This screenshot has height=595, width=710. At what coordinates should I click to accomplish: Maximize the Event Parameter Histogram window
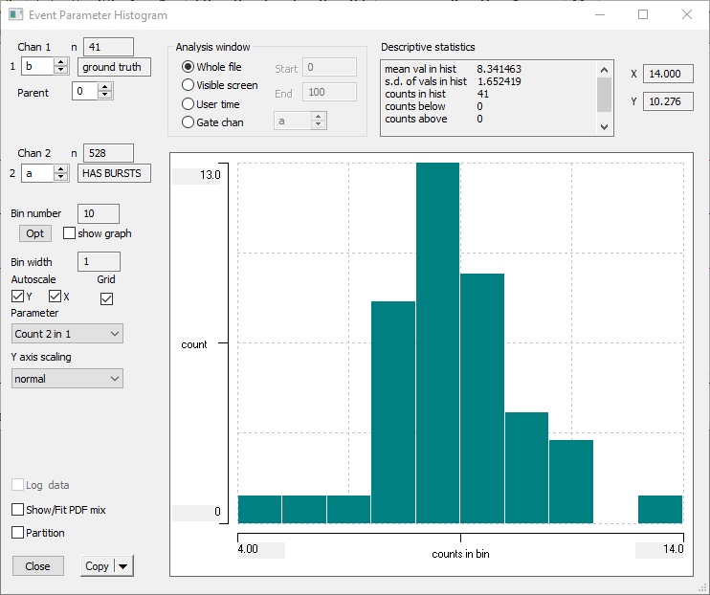coord(643,14)
